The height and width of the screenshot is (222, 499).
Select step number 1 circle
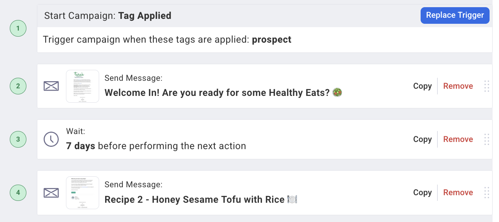point(18,28)
